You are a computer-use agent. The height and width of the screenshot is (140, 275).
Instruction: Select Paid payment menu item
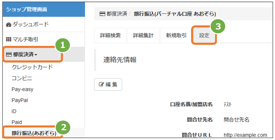[17, 122]
